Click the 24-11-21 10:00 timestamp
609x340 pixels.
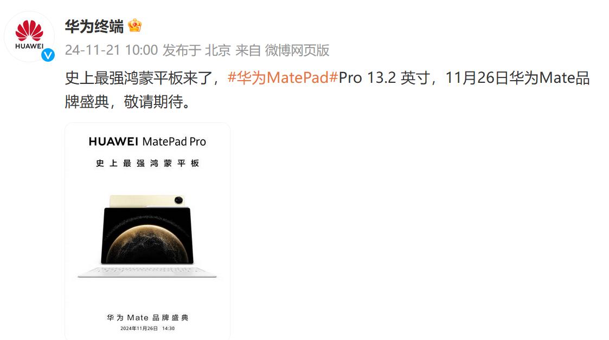coord(112,50)
